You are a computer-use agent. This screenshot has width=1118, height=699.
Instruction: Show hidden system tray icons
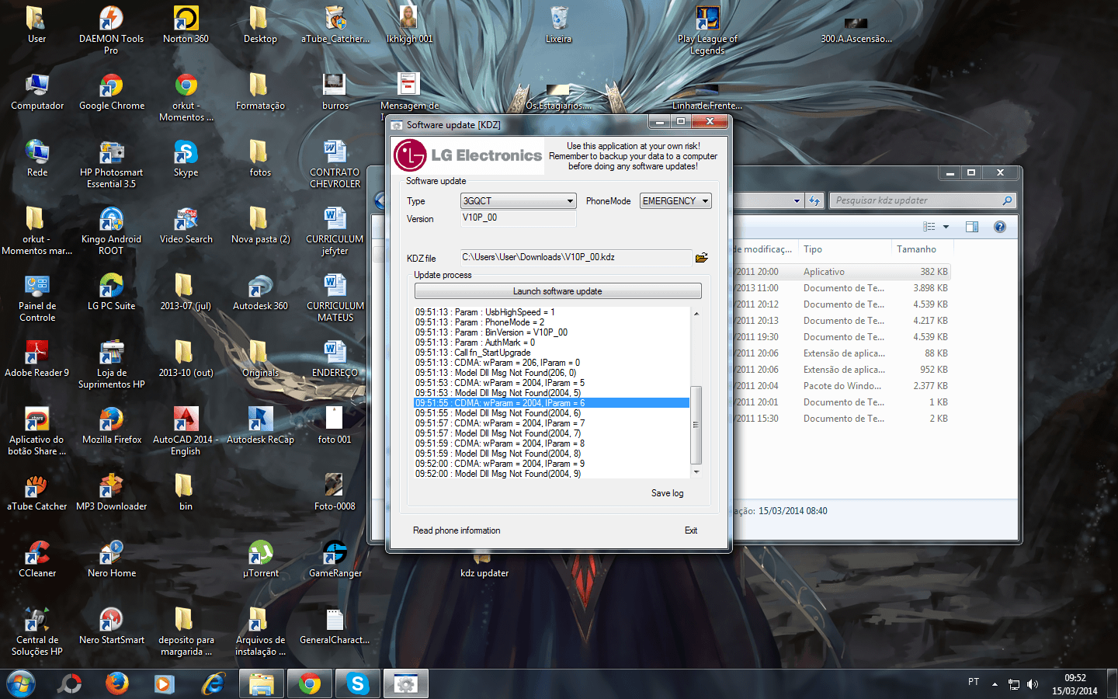coord(995,684)
